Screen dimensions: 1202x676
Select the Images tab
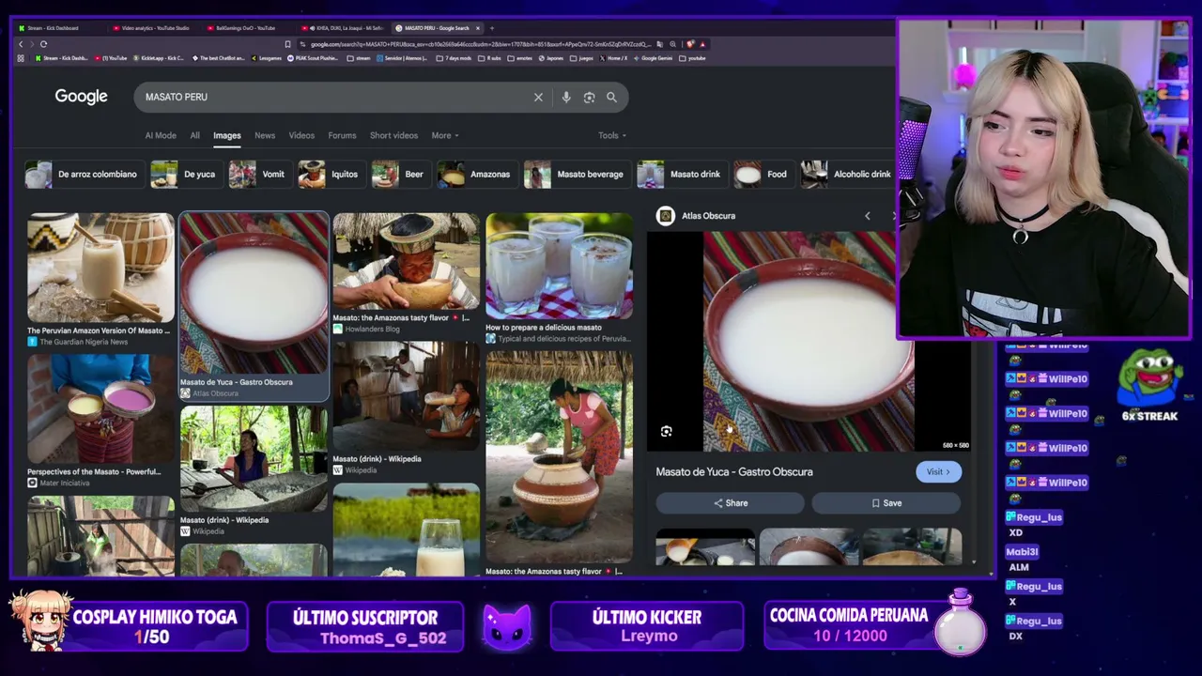[226, 135]
